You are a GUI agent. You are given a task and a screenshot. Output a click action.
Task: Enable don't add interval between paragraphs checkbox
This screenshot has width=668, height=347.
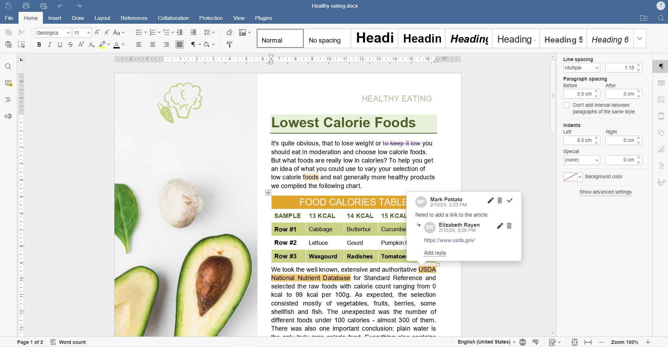[x=566, y=105]
